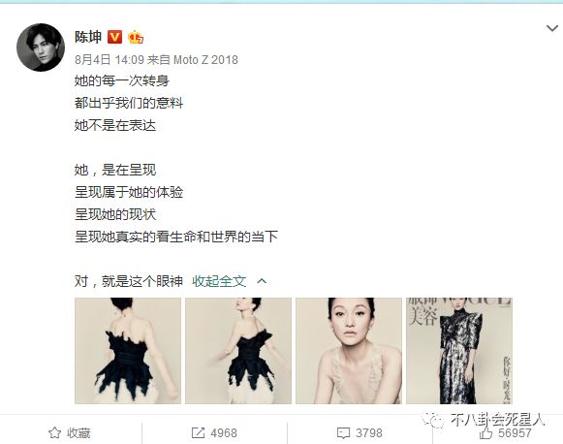This screenshot has height=444, width=563.
Task: Click the repost share icon
Action: (198, 433)
